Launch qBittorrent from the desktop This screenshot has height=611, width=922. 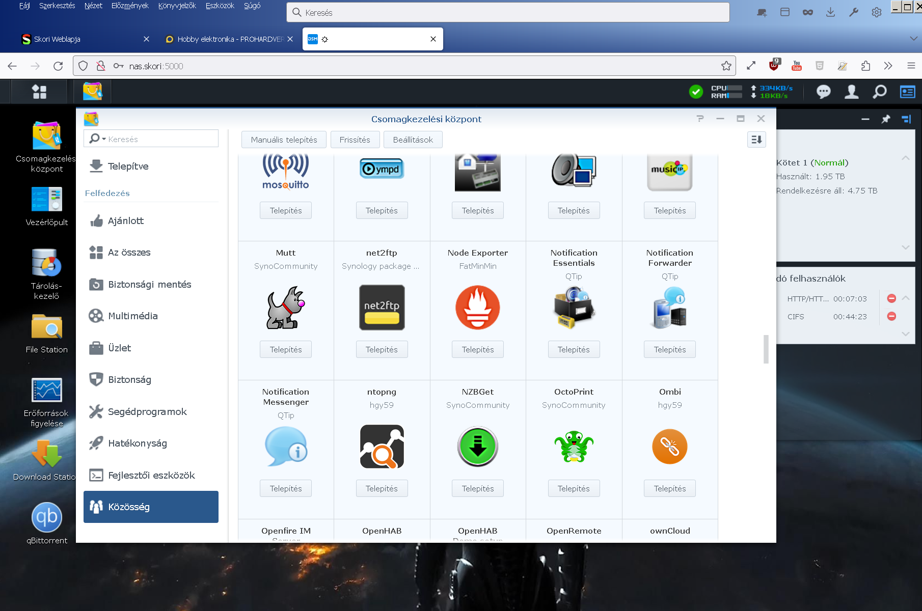(47, 517)
